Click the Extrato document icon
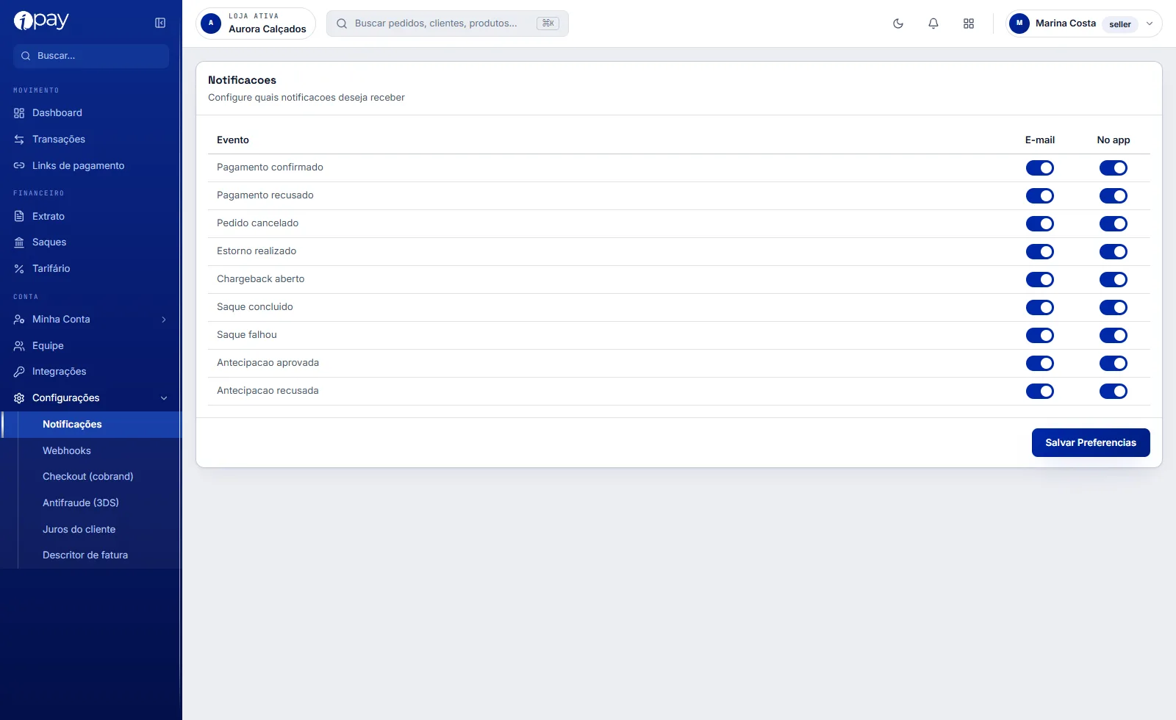Image resolution: width=1176 pixels, height=720 pixels. (19, 217)
